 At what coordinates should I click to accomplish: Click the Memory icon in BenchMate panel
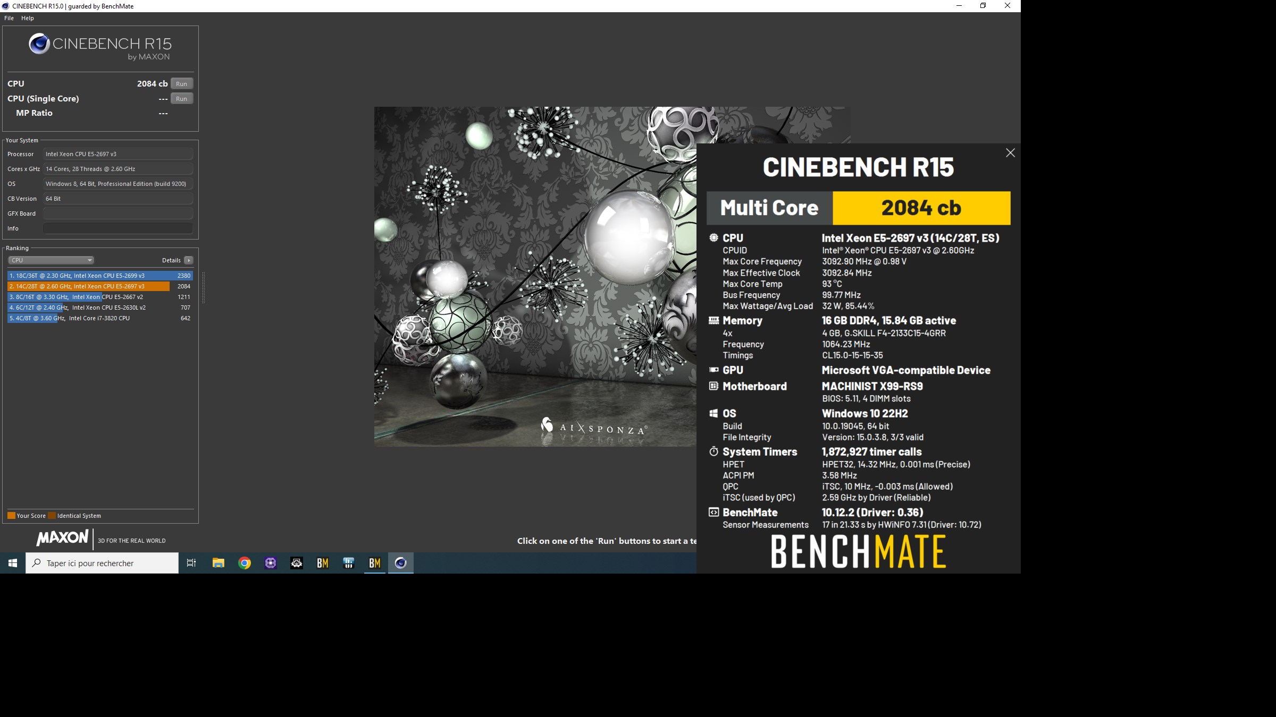713,320
